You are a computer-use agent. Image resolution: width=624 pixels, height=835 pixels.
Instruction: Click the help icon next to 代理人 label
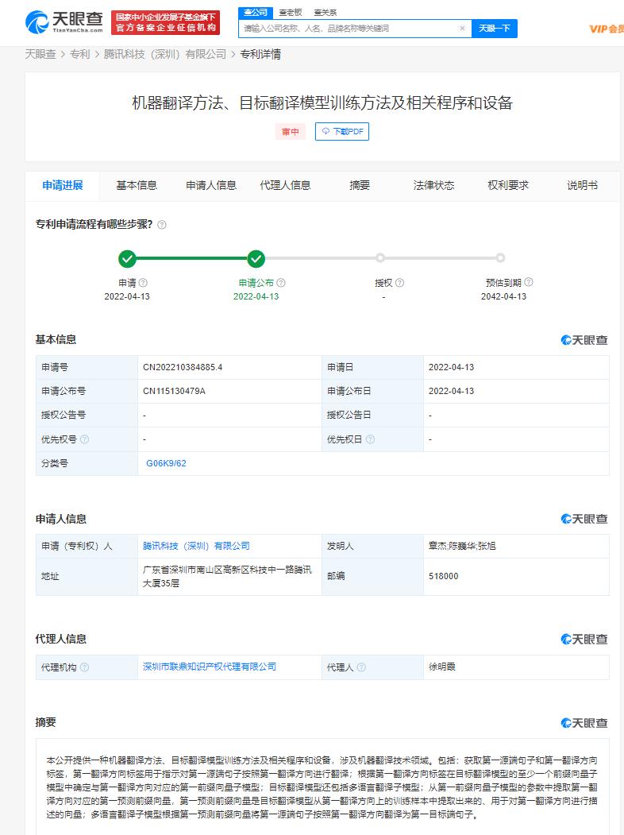click(361, 667)
